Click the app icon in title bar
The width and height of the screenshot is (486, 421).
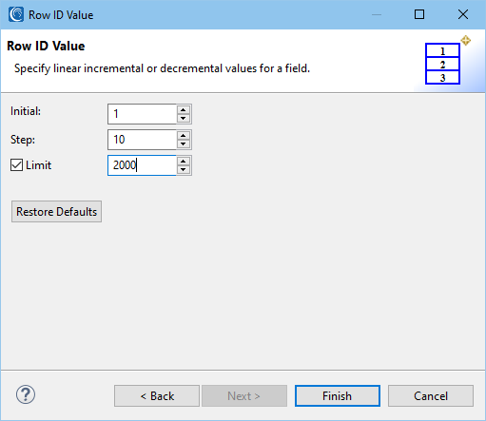pyautogui.click(x=16, y=14)
